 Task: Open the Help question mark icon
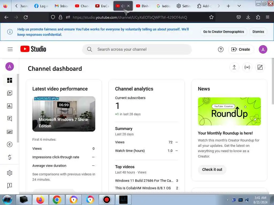click(221, 49)
